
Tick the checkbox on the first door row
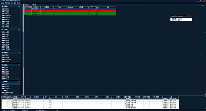pyautogui.click(x=25, y=9)
